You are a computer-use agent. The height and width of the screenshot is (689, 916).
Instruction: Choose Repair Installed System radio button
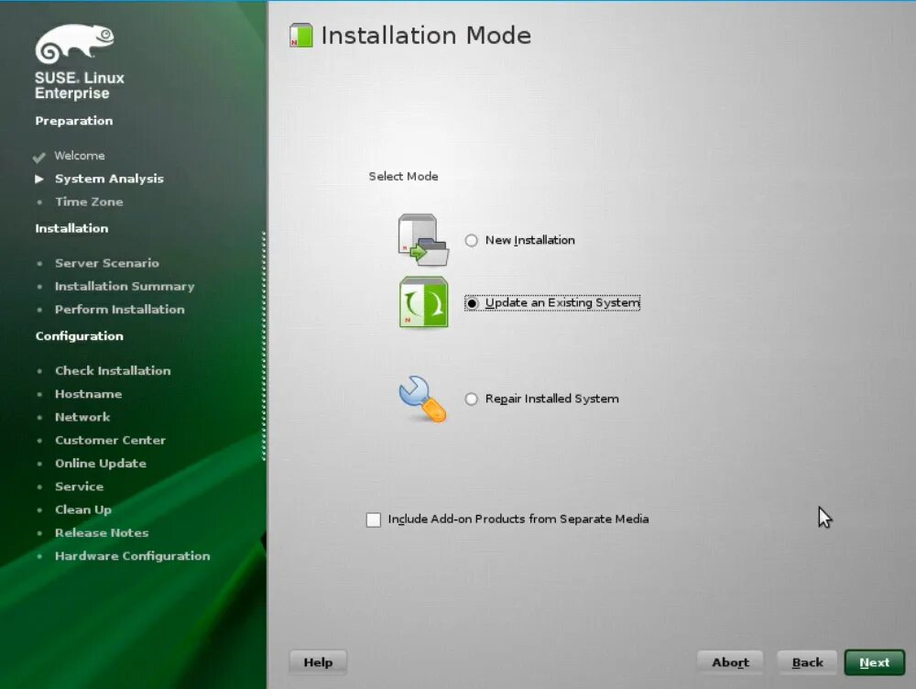(x=472, y=399)
